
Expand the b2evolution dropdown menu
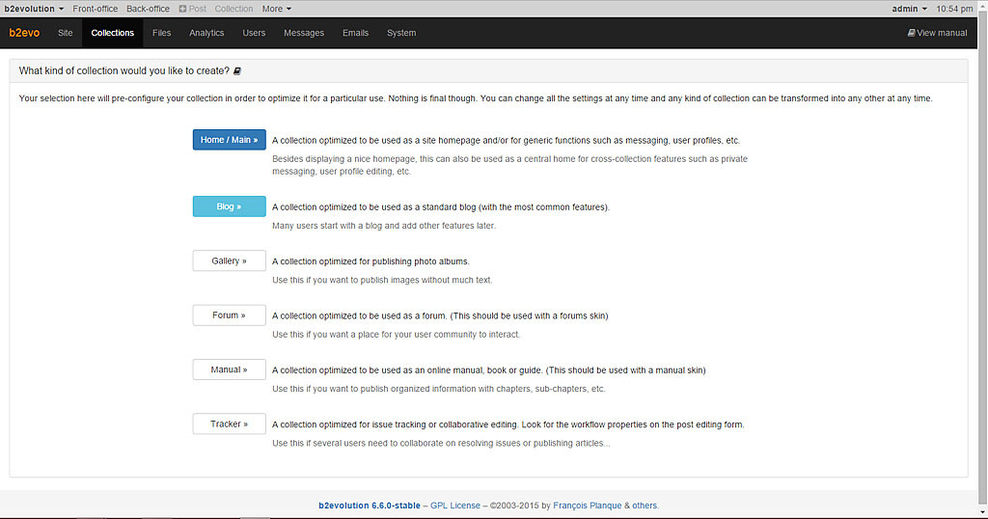[x=35, y=9]
